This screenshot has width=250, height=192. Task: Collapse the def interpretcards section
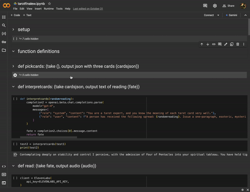coord(13,87)
